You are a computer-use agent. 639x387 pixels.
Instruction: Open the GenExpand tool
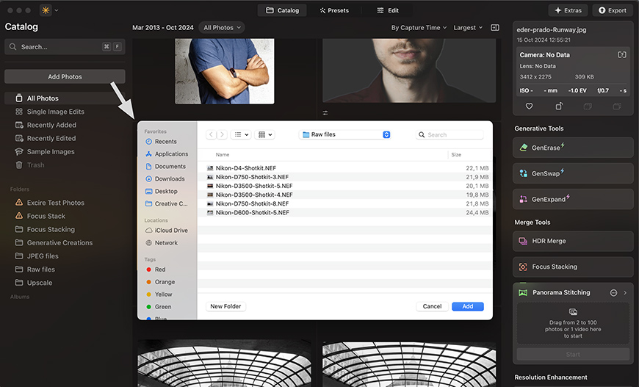coord(573,199)
